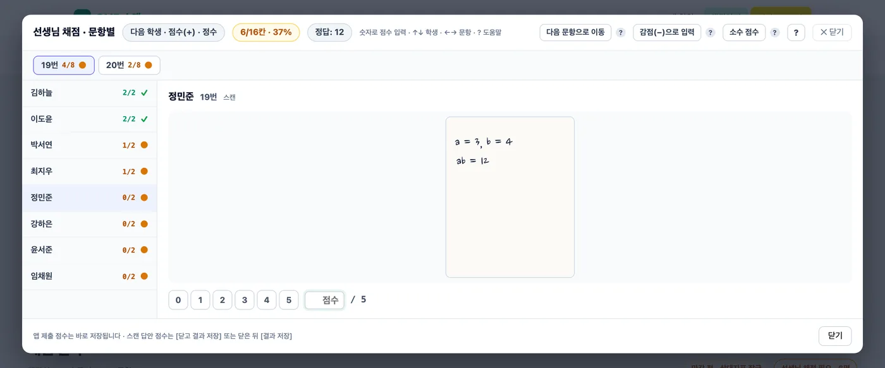The width and height of the screenshot is (885, 368).
Task: Toggle 다음 문항으로 이동 mode
Action: click(575, 32)
